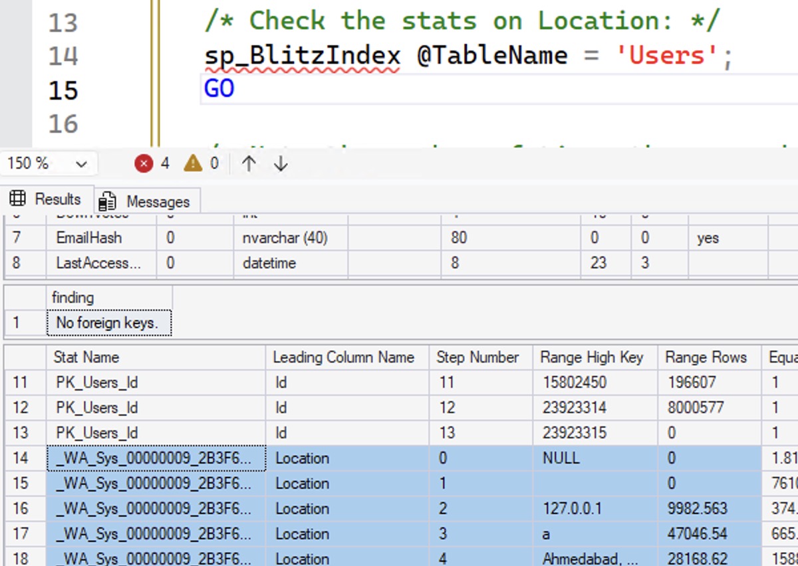Click the red error count icon
This screenshot has width=798, height=566.
pyautogui.click(x=144, y=163)
